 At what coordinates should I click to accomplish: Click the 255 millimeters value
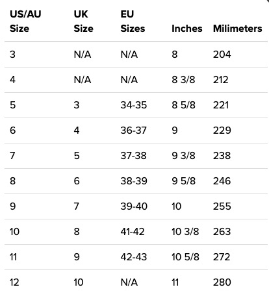pos(222,206)
